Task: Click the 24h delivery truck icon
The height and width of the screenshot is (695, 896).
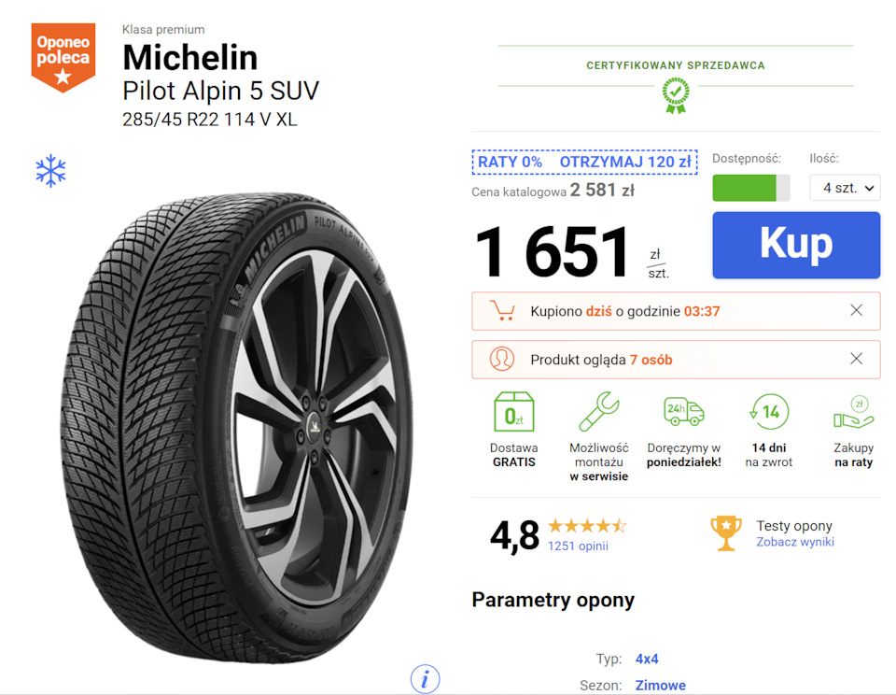Action: pos(683,411)
